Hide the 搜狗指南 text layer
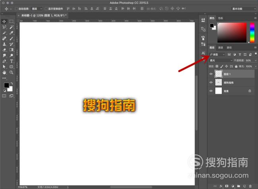The width and height of the screenshot is (258, 189). [x=211, y=82]
